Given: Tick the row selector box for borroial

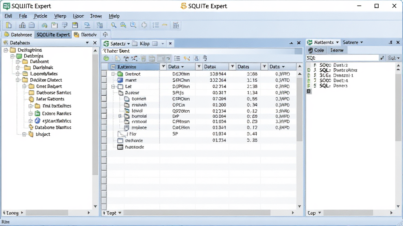Looking at the screenshot, I should (104, 116).
